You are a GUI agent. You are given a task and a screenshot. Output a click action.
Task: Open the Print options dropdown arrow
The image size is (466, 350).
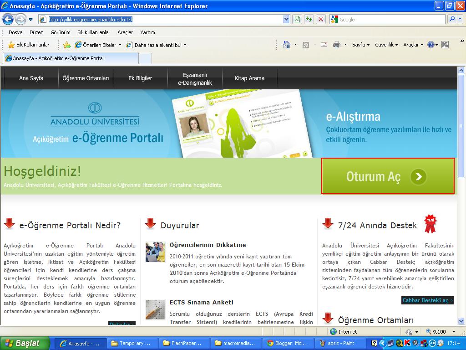345,45
